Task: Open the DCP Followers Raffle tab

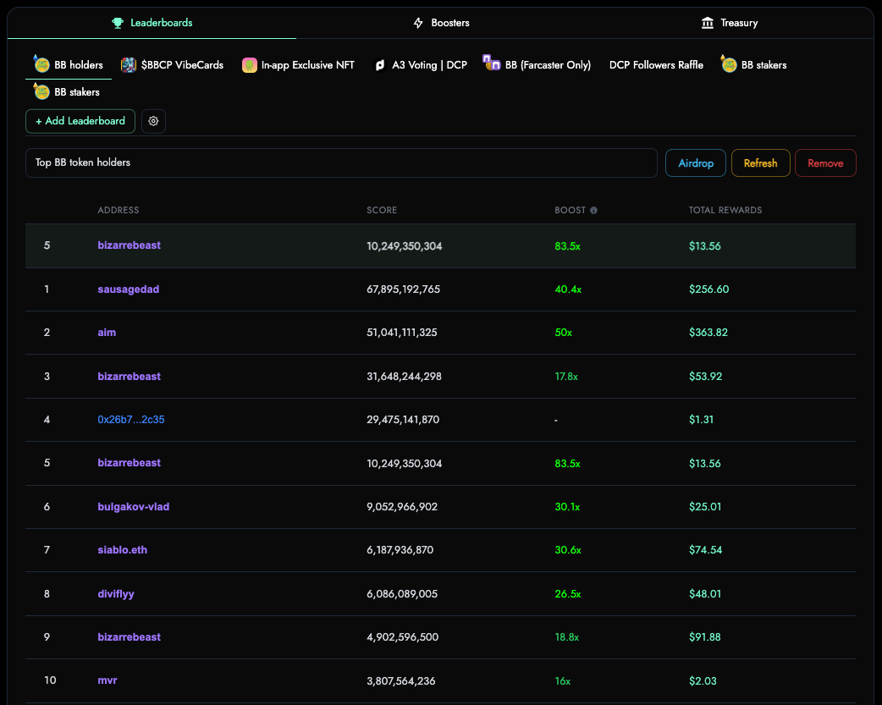Action: pos(657,65)
